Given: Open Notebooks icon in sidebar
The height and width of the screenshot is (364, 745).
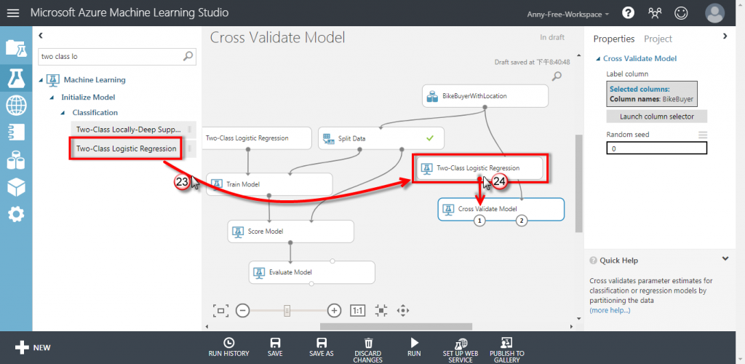Looking at the screenshot, I should click(x=16, y=132).
